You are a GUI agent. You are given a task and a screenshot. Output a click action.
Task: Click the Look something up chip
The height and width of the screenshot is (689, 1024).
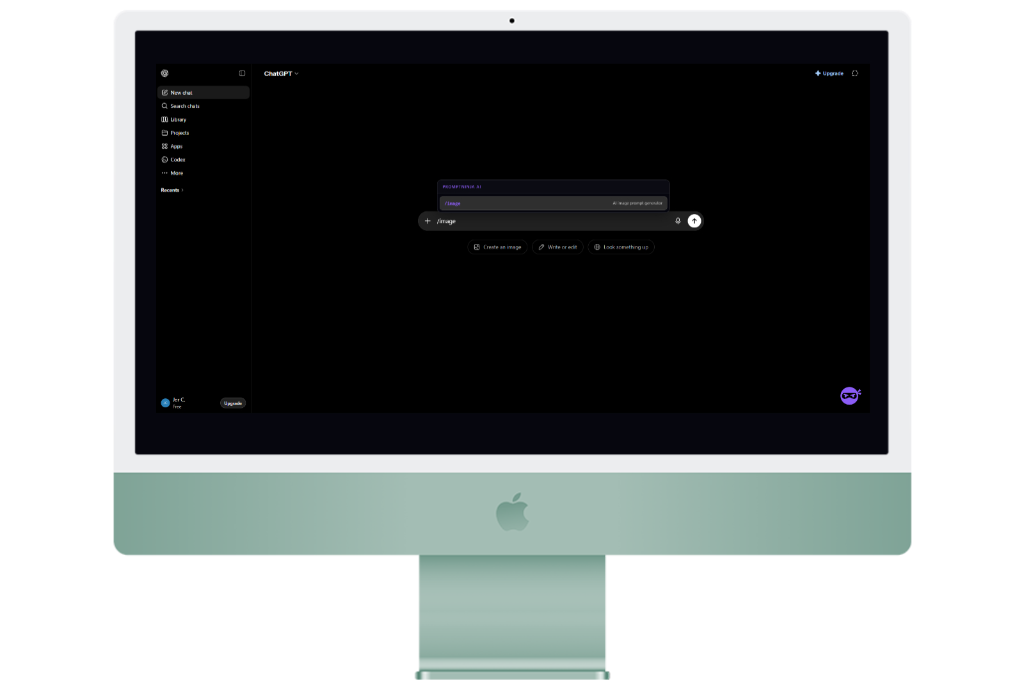(x=621, y=247)
